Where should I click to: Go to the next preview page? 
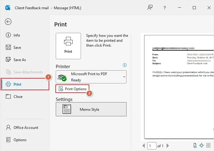[x=168, y=146]
